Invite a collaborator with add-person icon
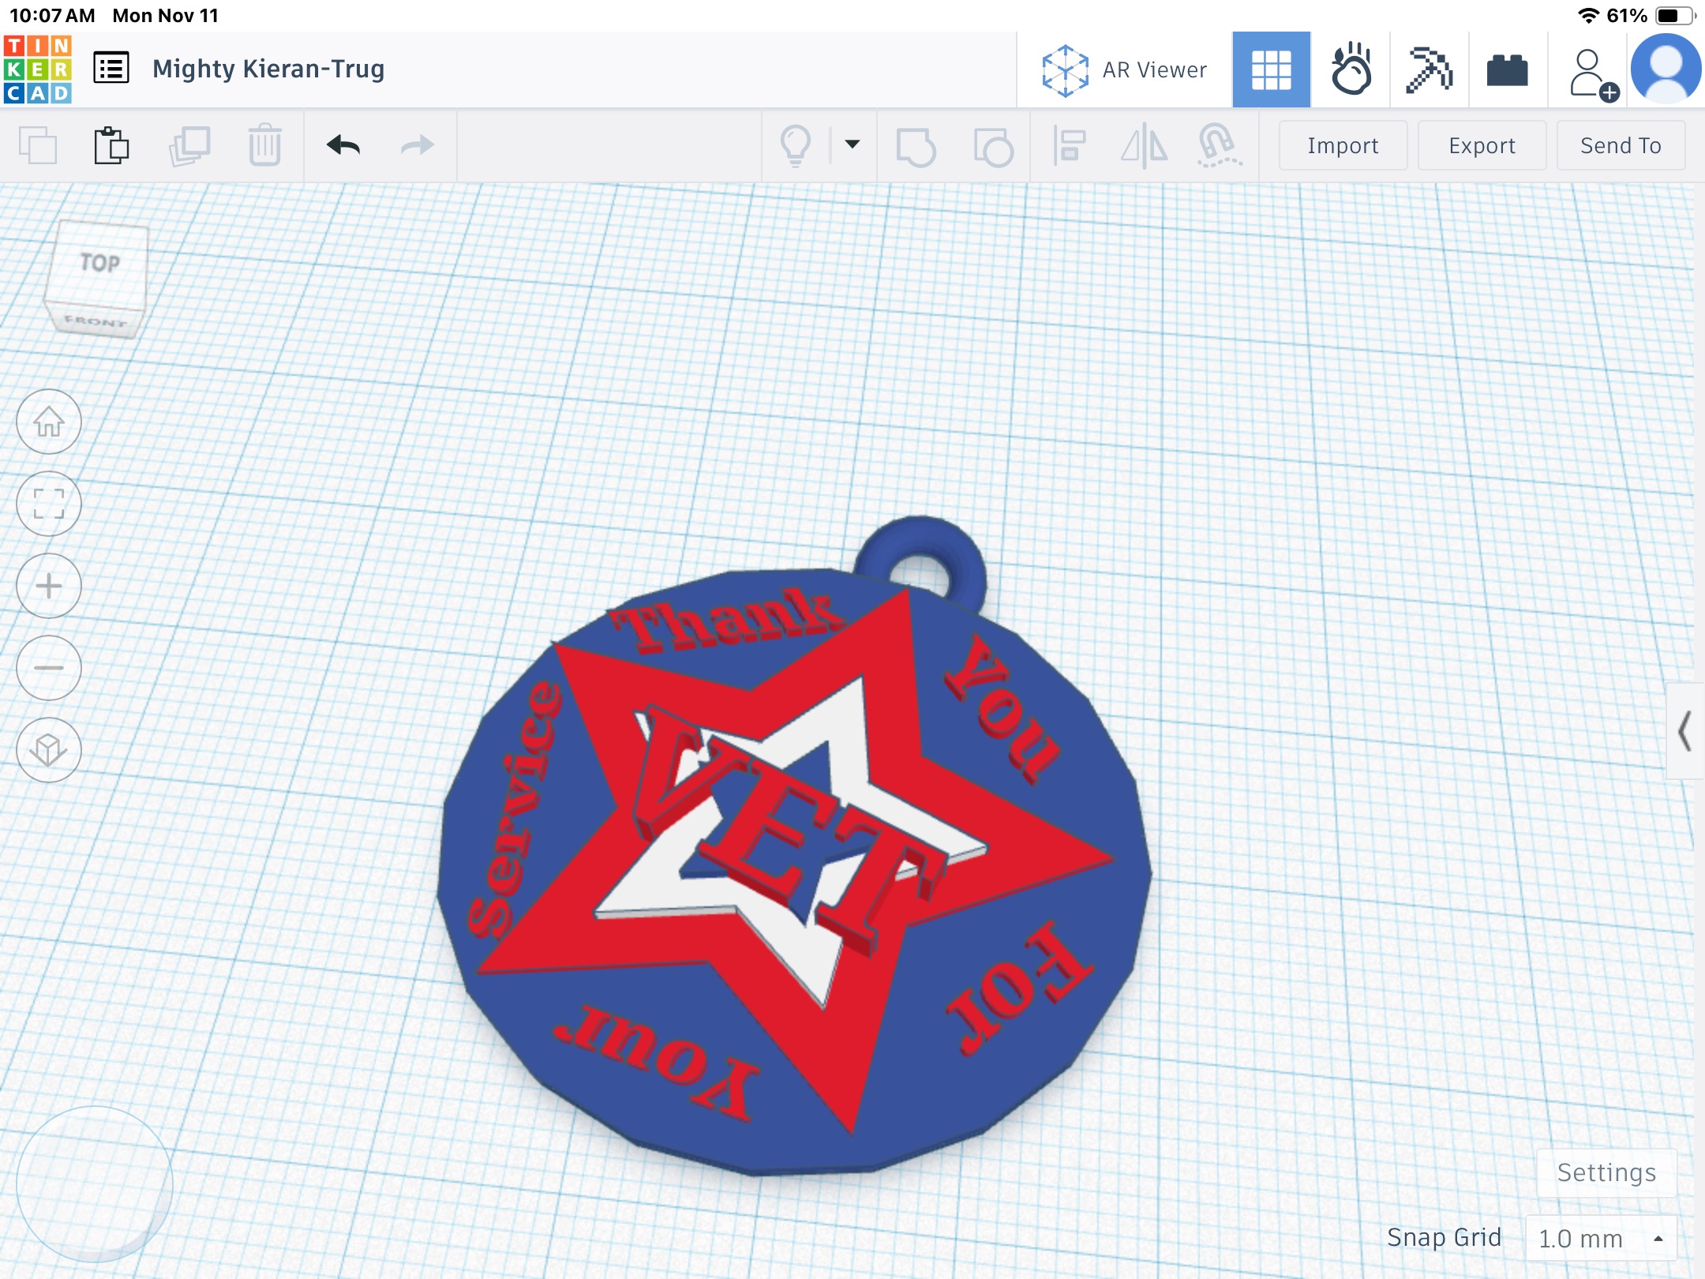The height and width of the screenshot is (1279, 1705). pos(1593,74)
